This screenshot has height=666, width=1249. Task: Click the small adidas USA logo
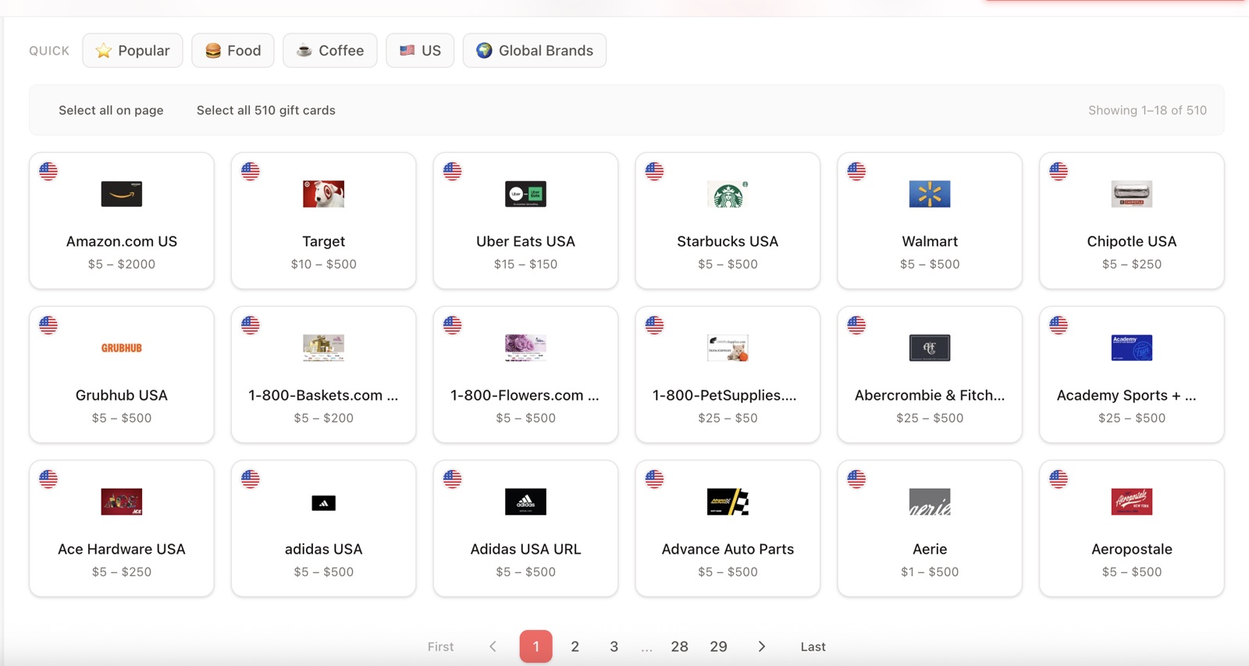pyautogui.click(x=323, y=503)
